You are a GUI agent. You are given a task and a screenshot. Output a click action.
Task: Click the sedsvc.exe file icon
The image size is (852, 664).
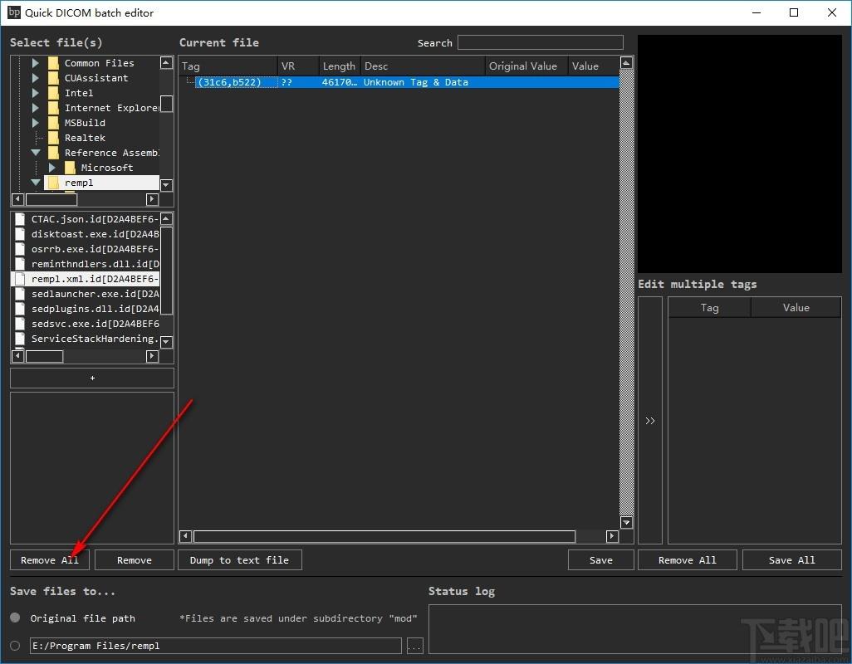[20, 324]
